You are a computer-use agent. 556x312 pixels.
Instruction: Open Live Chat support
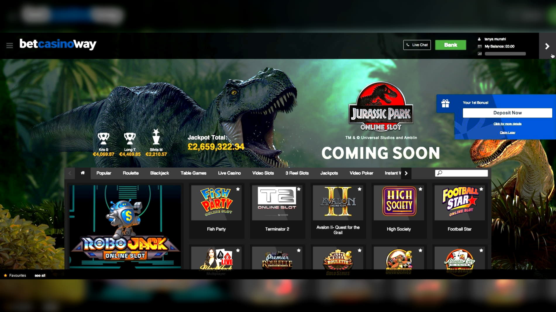tap(417, 45)
